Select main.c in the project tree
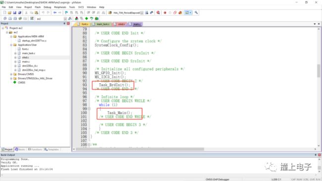The height and width of the screenshot is (181, 322). coord(26,61)
